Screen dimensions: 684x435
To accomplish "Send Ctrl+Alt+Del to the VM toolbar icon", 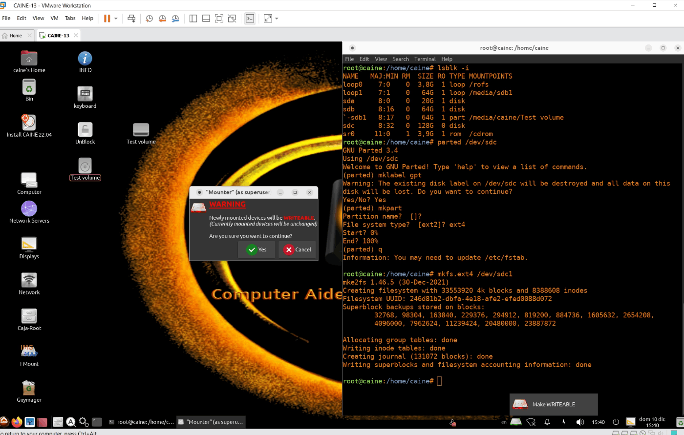I will (x=131, y=19).
